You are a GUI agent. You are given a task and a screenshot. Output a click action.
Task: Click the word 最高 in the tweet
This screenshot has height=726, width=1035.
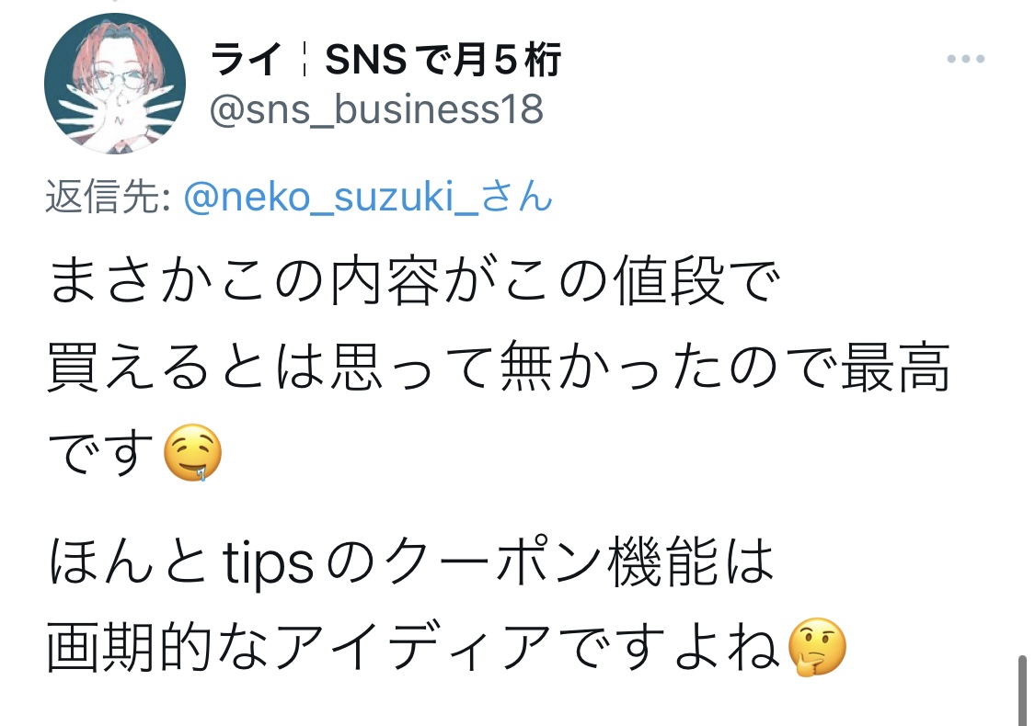pos(895,368)
